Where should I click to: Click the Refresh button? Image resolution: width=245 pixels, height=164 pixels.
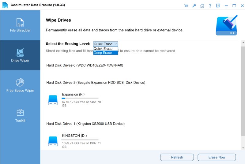[177, 157]
